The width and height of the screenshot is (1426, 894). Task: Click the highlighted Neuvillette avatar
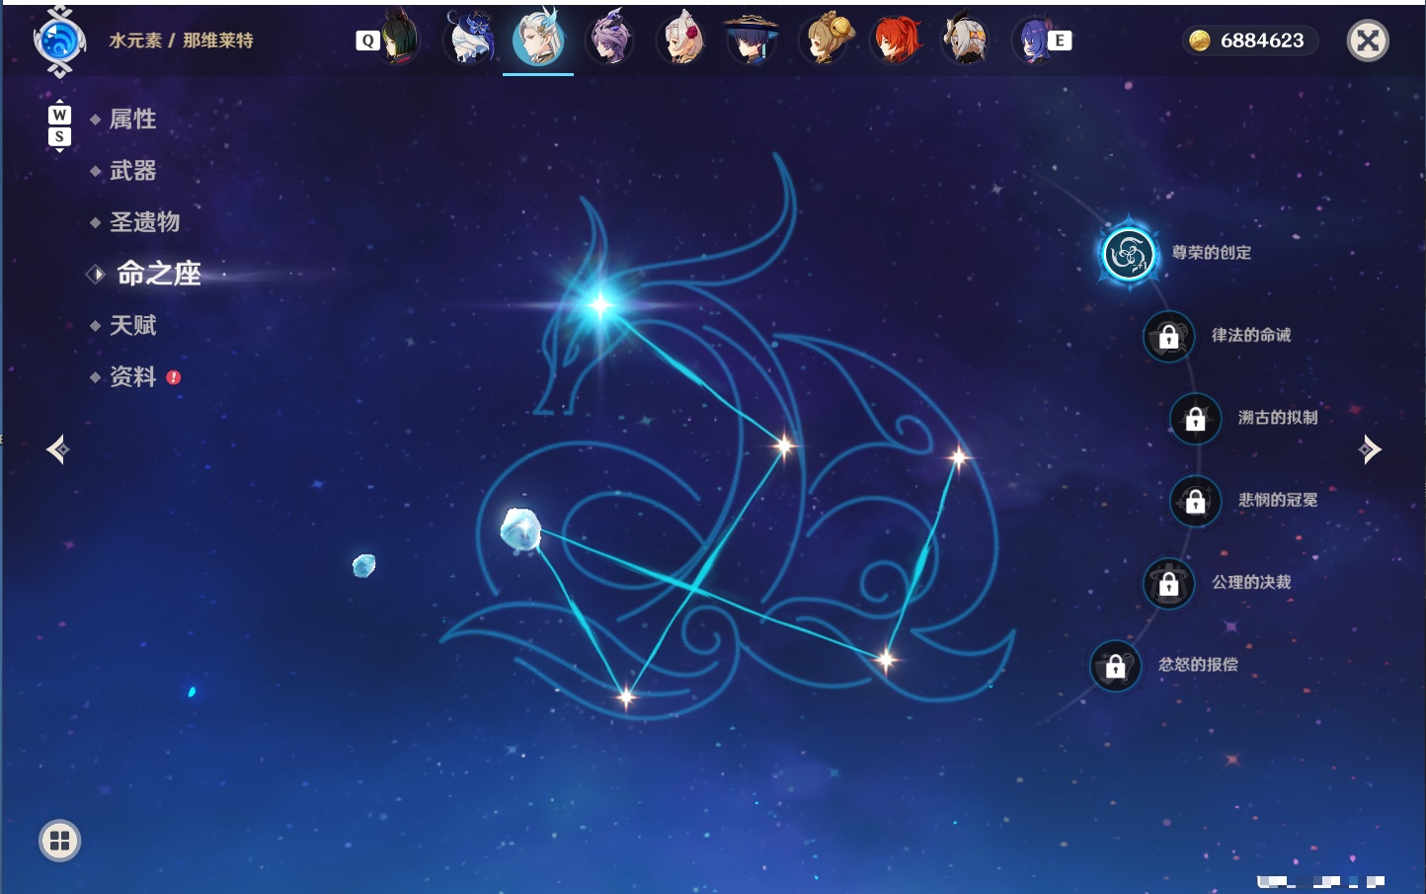pos(538,39)
